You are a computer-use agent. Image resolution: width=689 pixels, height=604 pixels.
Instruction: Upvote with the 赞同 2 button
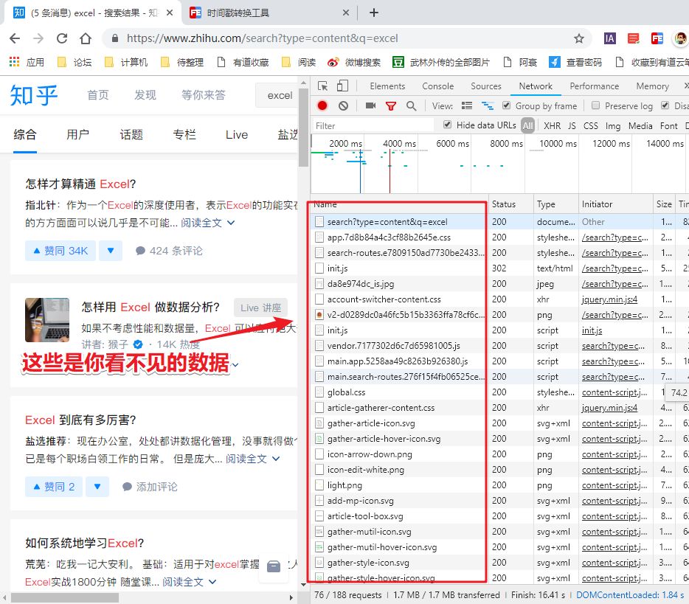pos(53,486)
